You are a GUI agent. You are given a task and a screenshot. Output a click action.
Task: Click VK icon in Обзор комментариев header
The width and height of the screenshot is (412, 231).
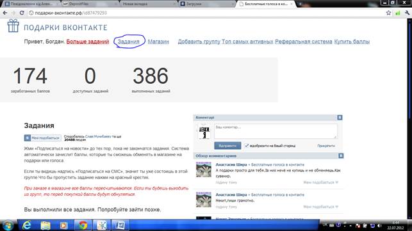[x=341, y=155]
